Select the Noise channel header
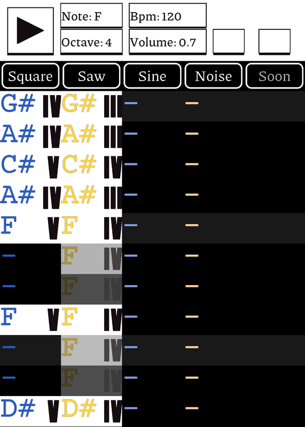Screen dimensions: 305x427 tap(214, 76)
